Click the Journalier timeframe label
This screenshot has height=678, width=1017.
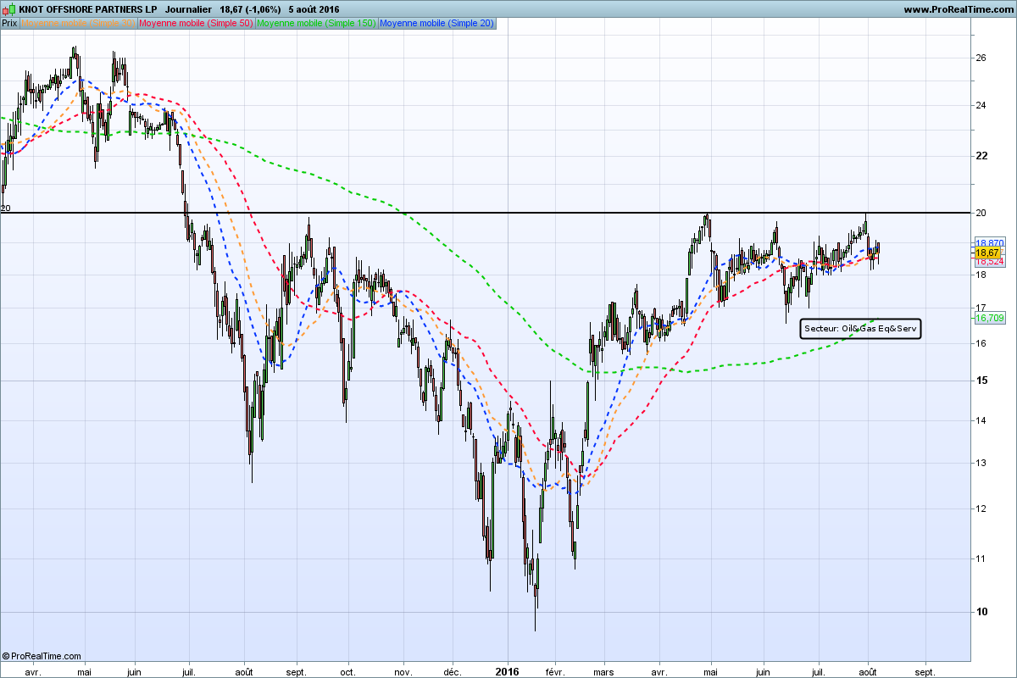click(188, 9)
